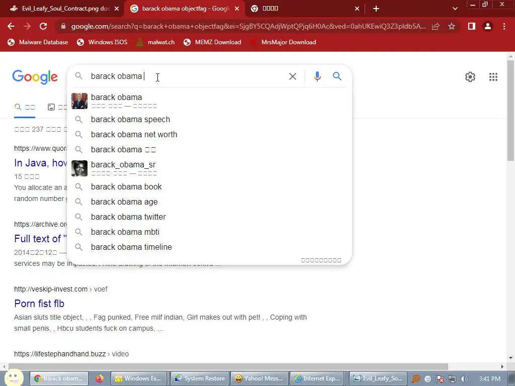515x386 pixels.
Task: Open the Google apps grid
Action: [493, 77]
